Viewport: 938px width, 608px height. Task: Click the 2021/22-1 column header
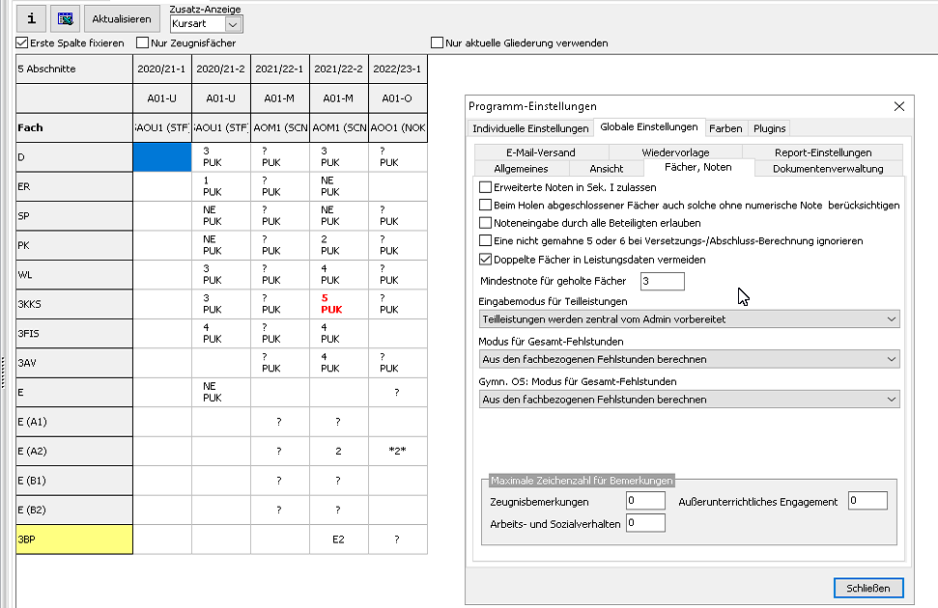pyautogui.click(x=279, y=69)
